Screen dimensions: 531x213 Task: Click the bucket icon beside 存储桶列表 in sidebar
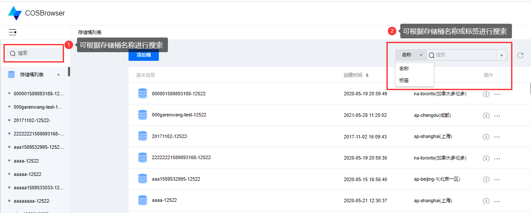(12, 75)
